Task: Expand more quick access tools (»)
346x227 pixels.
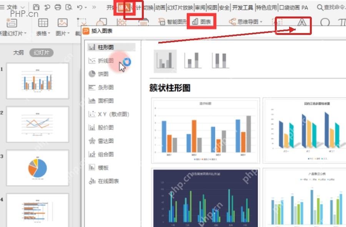Action: 94,7
